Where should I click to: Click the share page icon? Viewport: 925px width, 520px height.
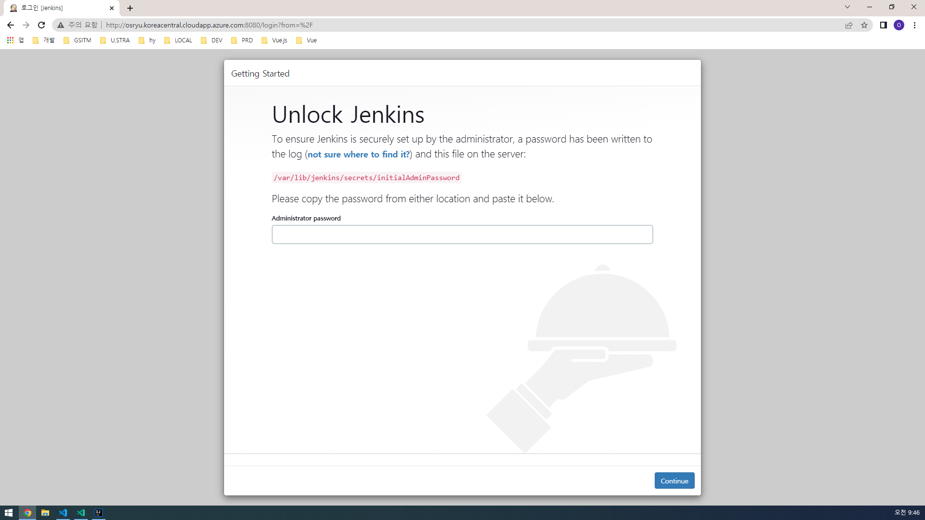[849, 25]
